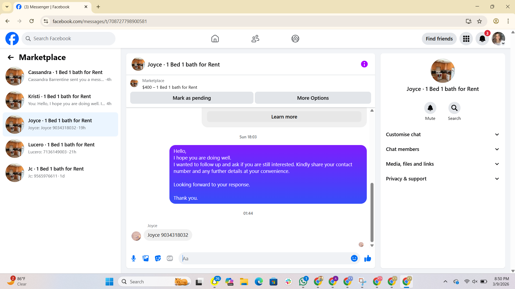Open conversation information purple icon

coord(364,64)
